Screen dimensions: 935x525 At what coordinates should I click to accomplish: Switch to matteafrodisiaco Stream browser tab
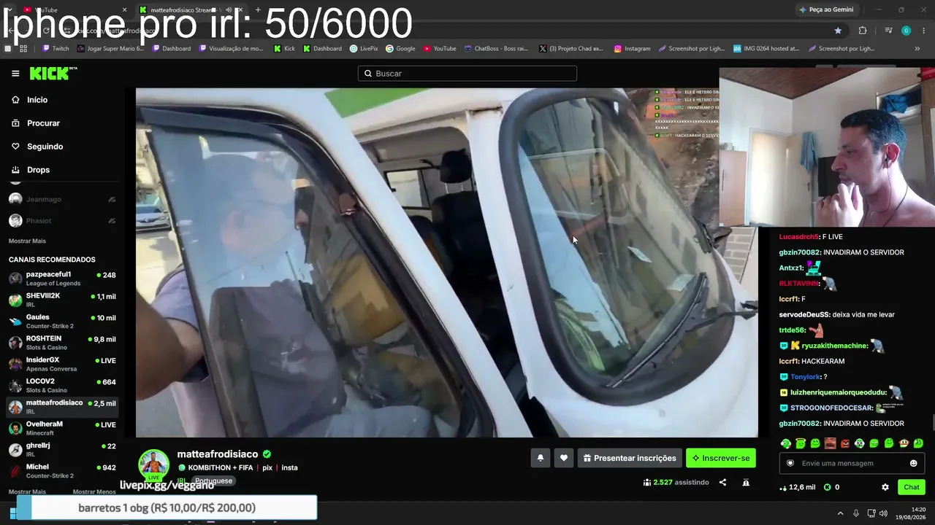tap(191, 9)
